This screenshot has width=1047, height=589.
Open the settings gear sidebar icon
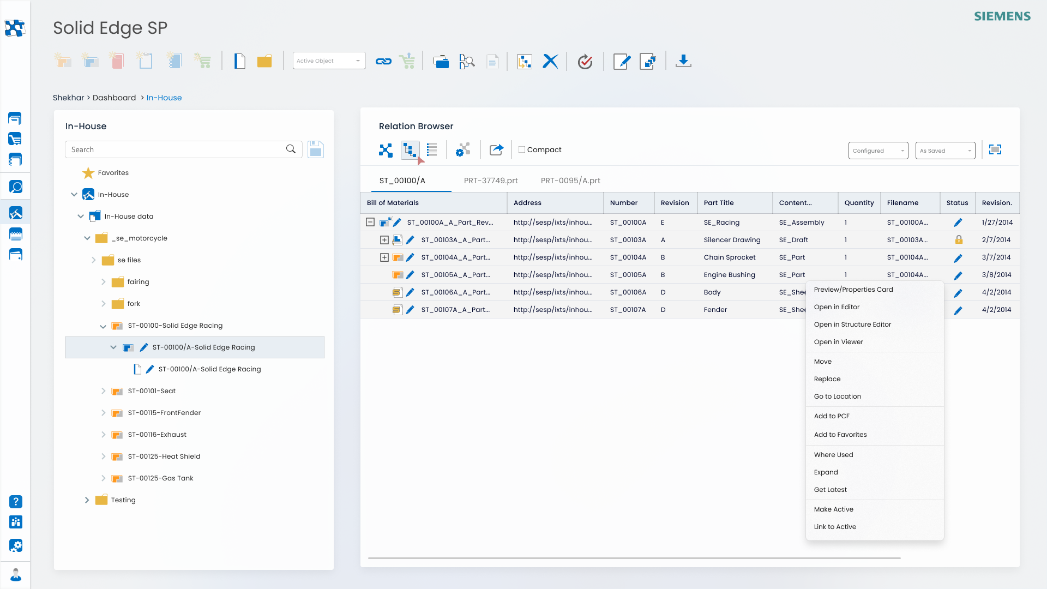(x=16, y=545)
